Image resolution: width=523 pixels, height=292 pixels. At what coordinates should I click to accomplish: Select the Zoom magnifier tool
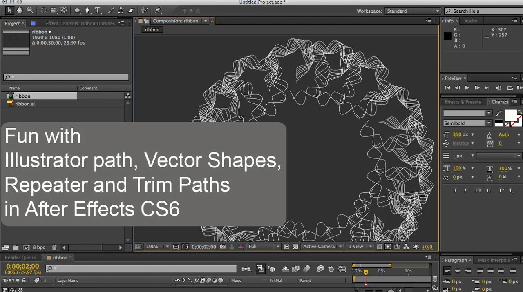30,10
